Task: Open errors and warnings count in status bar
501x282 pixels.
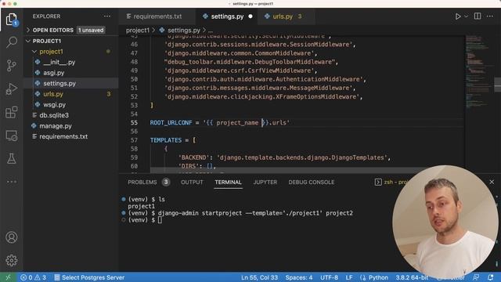Action: [x=33, y=277]
